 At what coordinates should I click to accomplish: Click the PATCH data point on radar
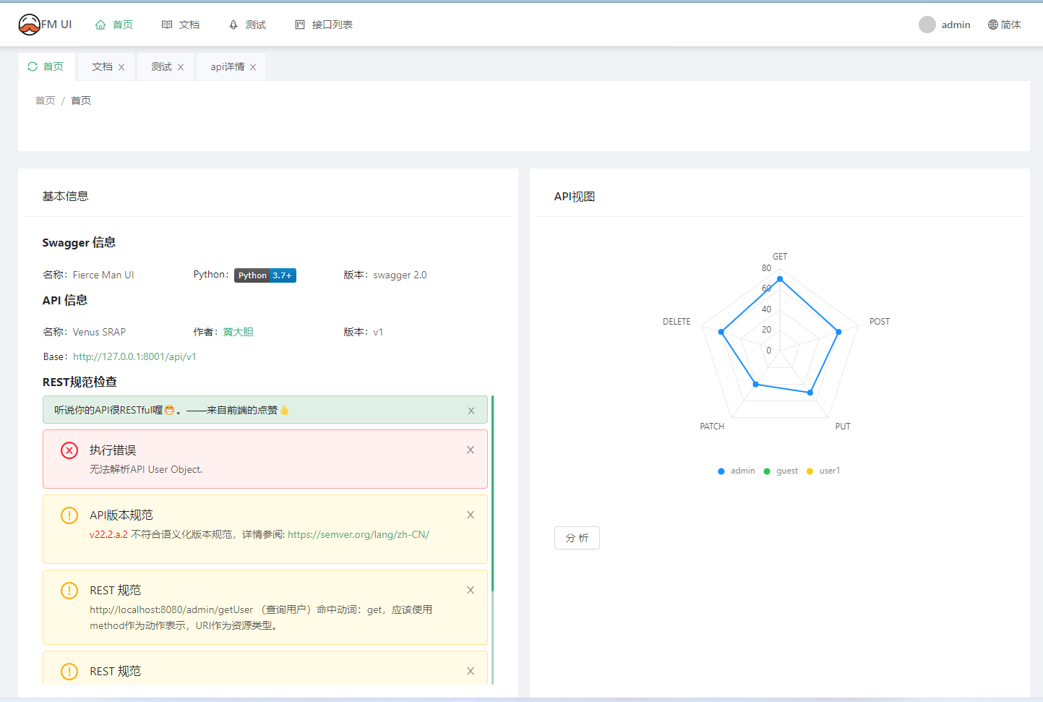click(x=756, y=385)
